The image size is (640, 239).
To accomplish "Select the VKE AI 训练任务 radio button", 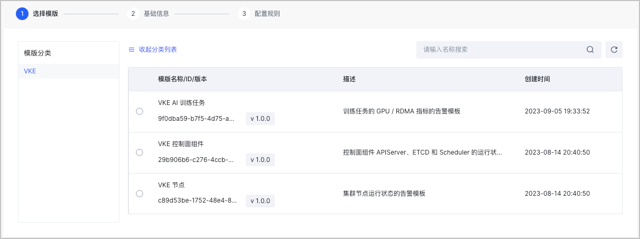I will click(x=140, y=111).
